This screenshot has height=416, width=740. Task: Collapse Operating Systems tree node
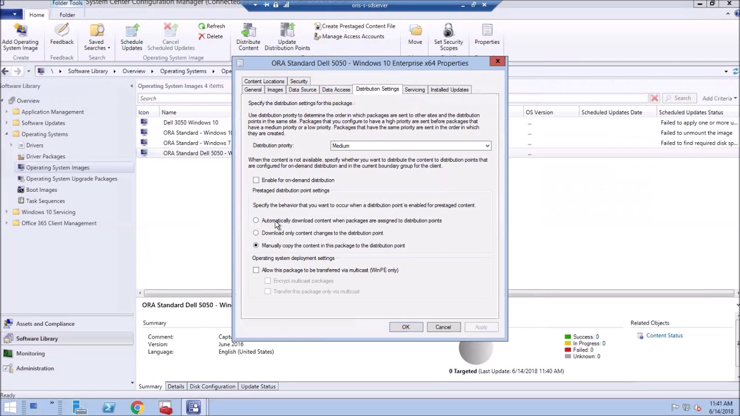coord(7,134)
